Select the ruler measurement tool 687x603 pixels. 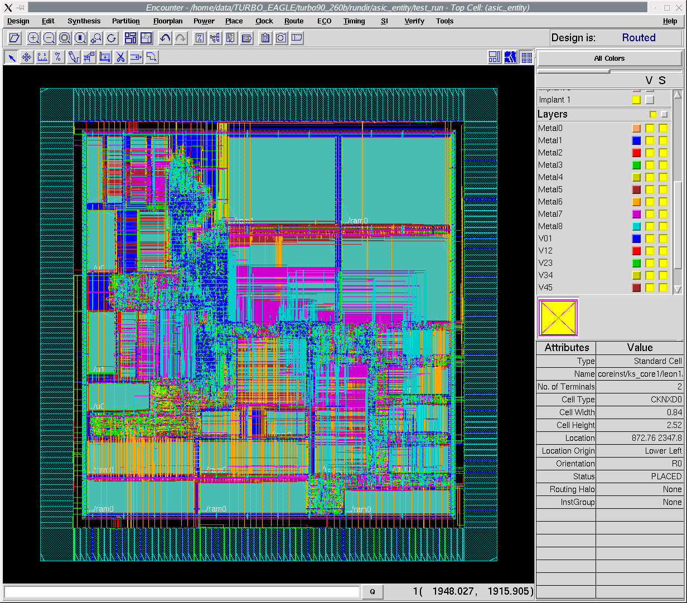[42, 57]
